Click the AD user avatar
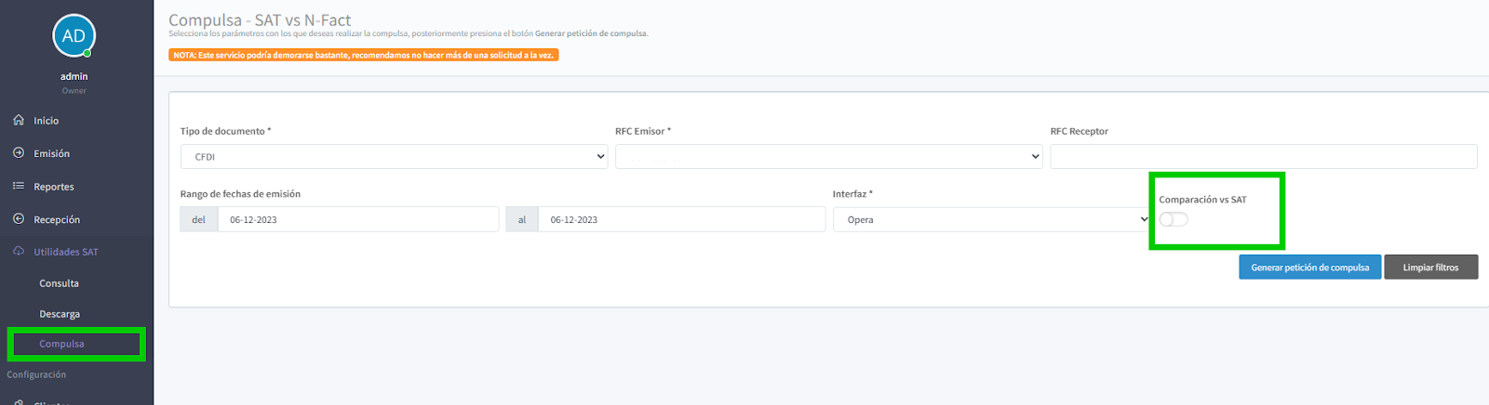Image resolution: width=1489 pixels, height=405 pixels. pyautogui.click(x=74, y=36)
